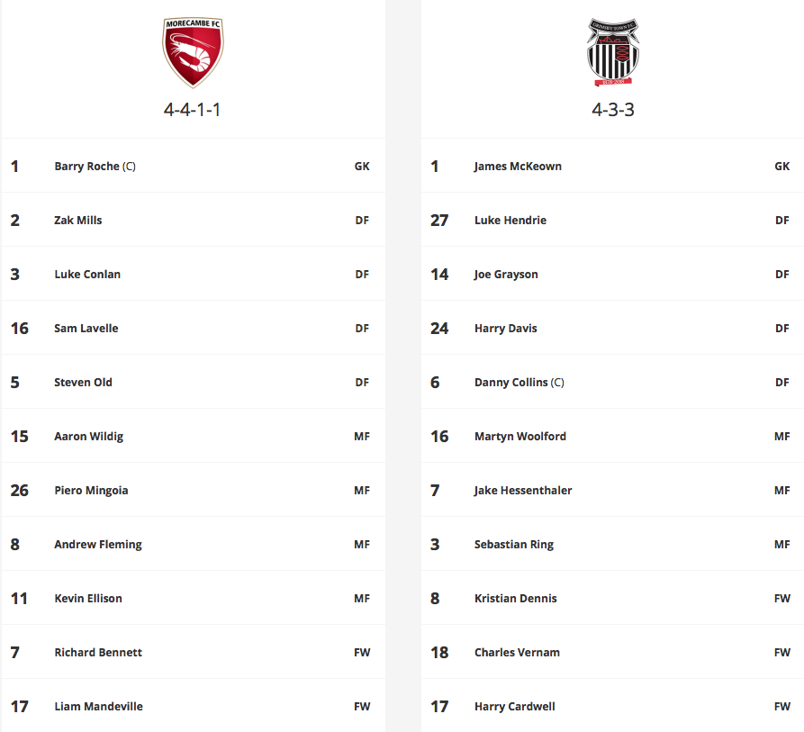The height and width of the screenshot is (732, 804).
Task: Click the 4-4-1-1 formation label
Action: (193, 110)
